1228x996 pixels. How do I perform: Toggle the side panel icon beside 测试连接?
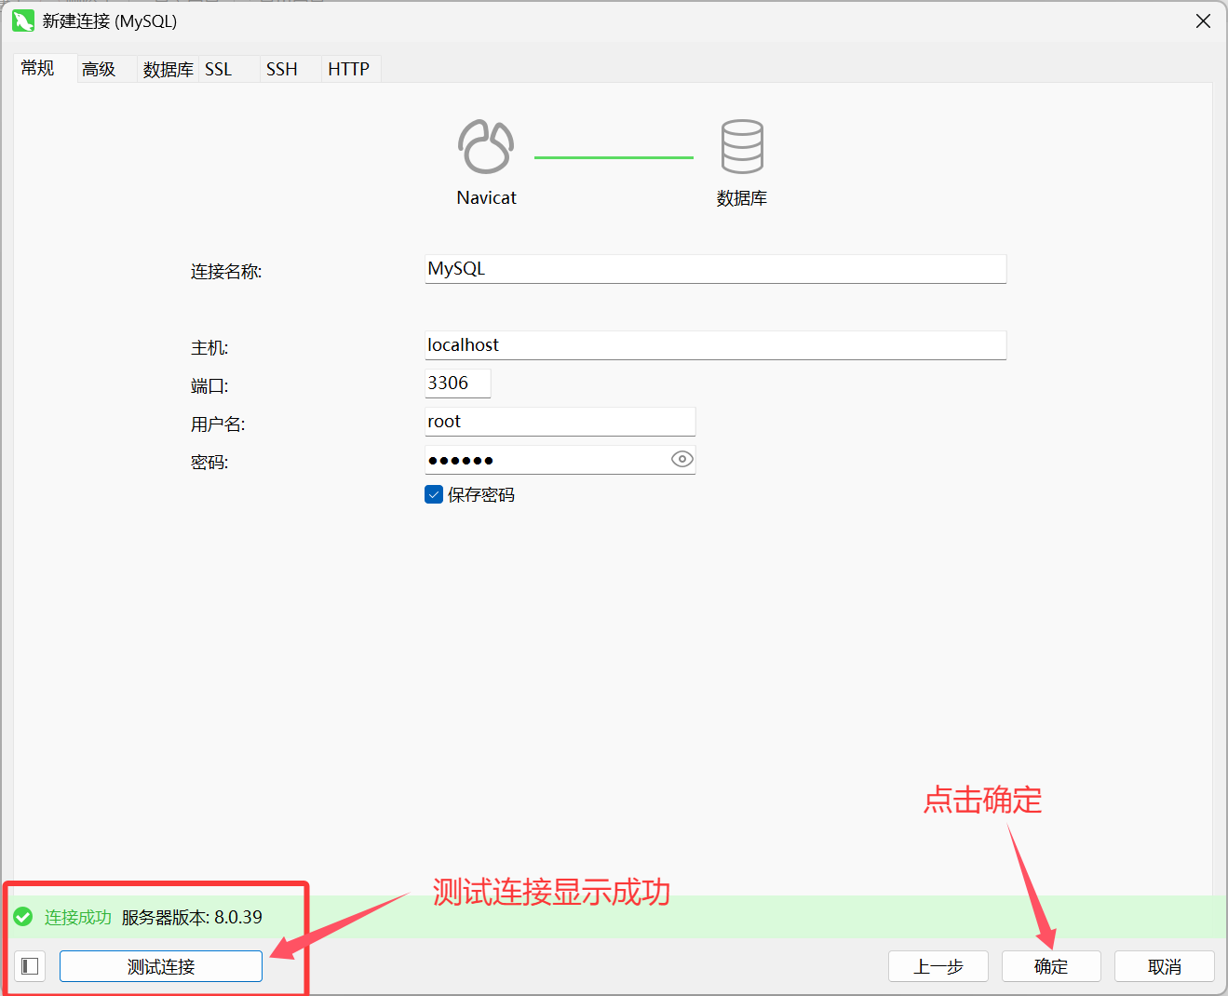coord(30,966)
